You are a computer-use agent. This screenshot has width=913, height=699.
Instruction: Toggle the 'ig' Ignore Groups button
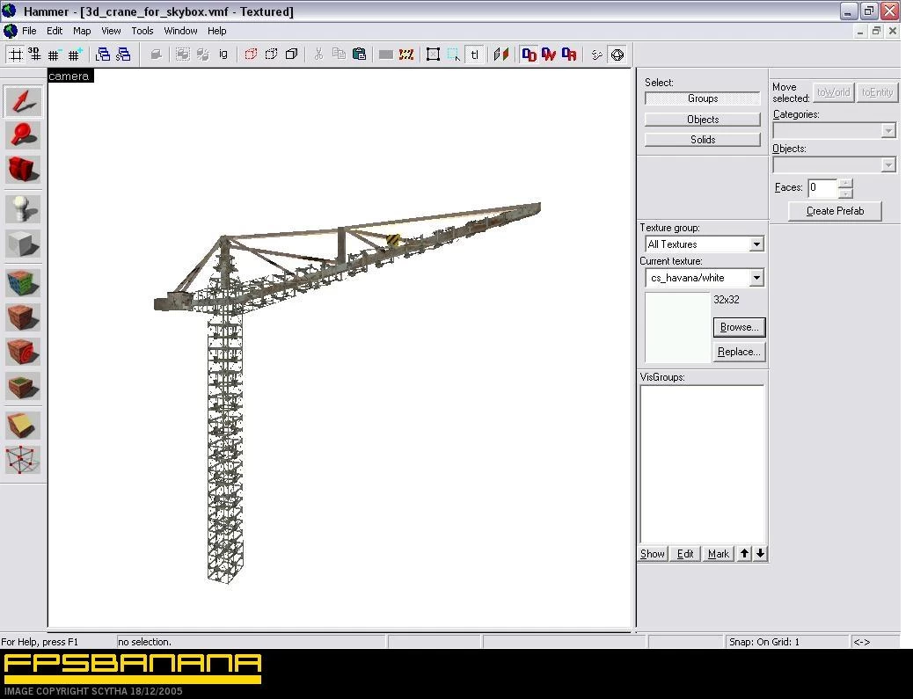223,55
